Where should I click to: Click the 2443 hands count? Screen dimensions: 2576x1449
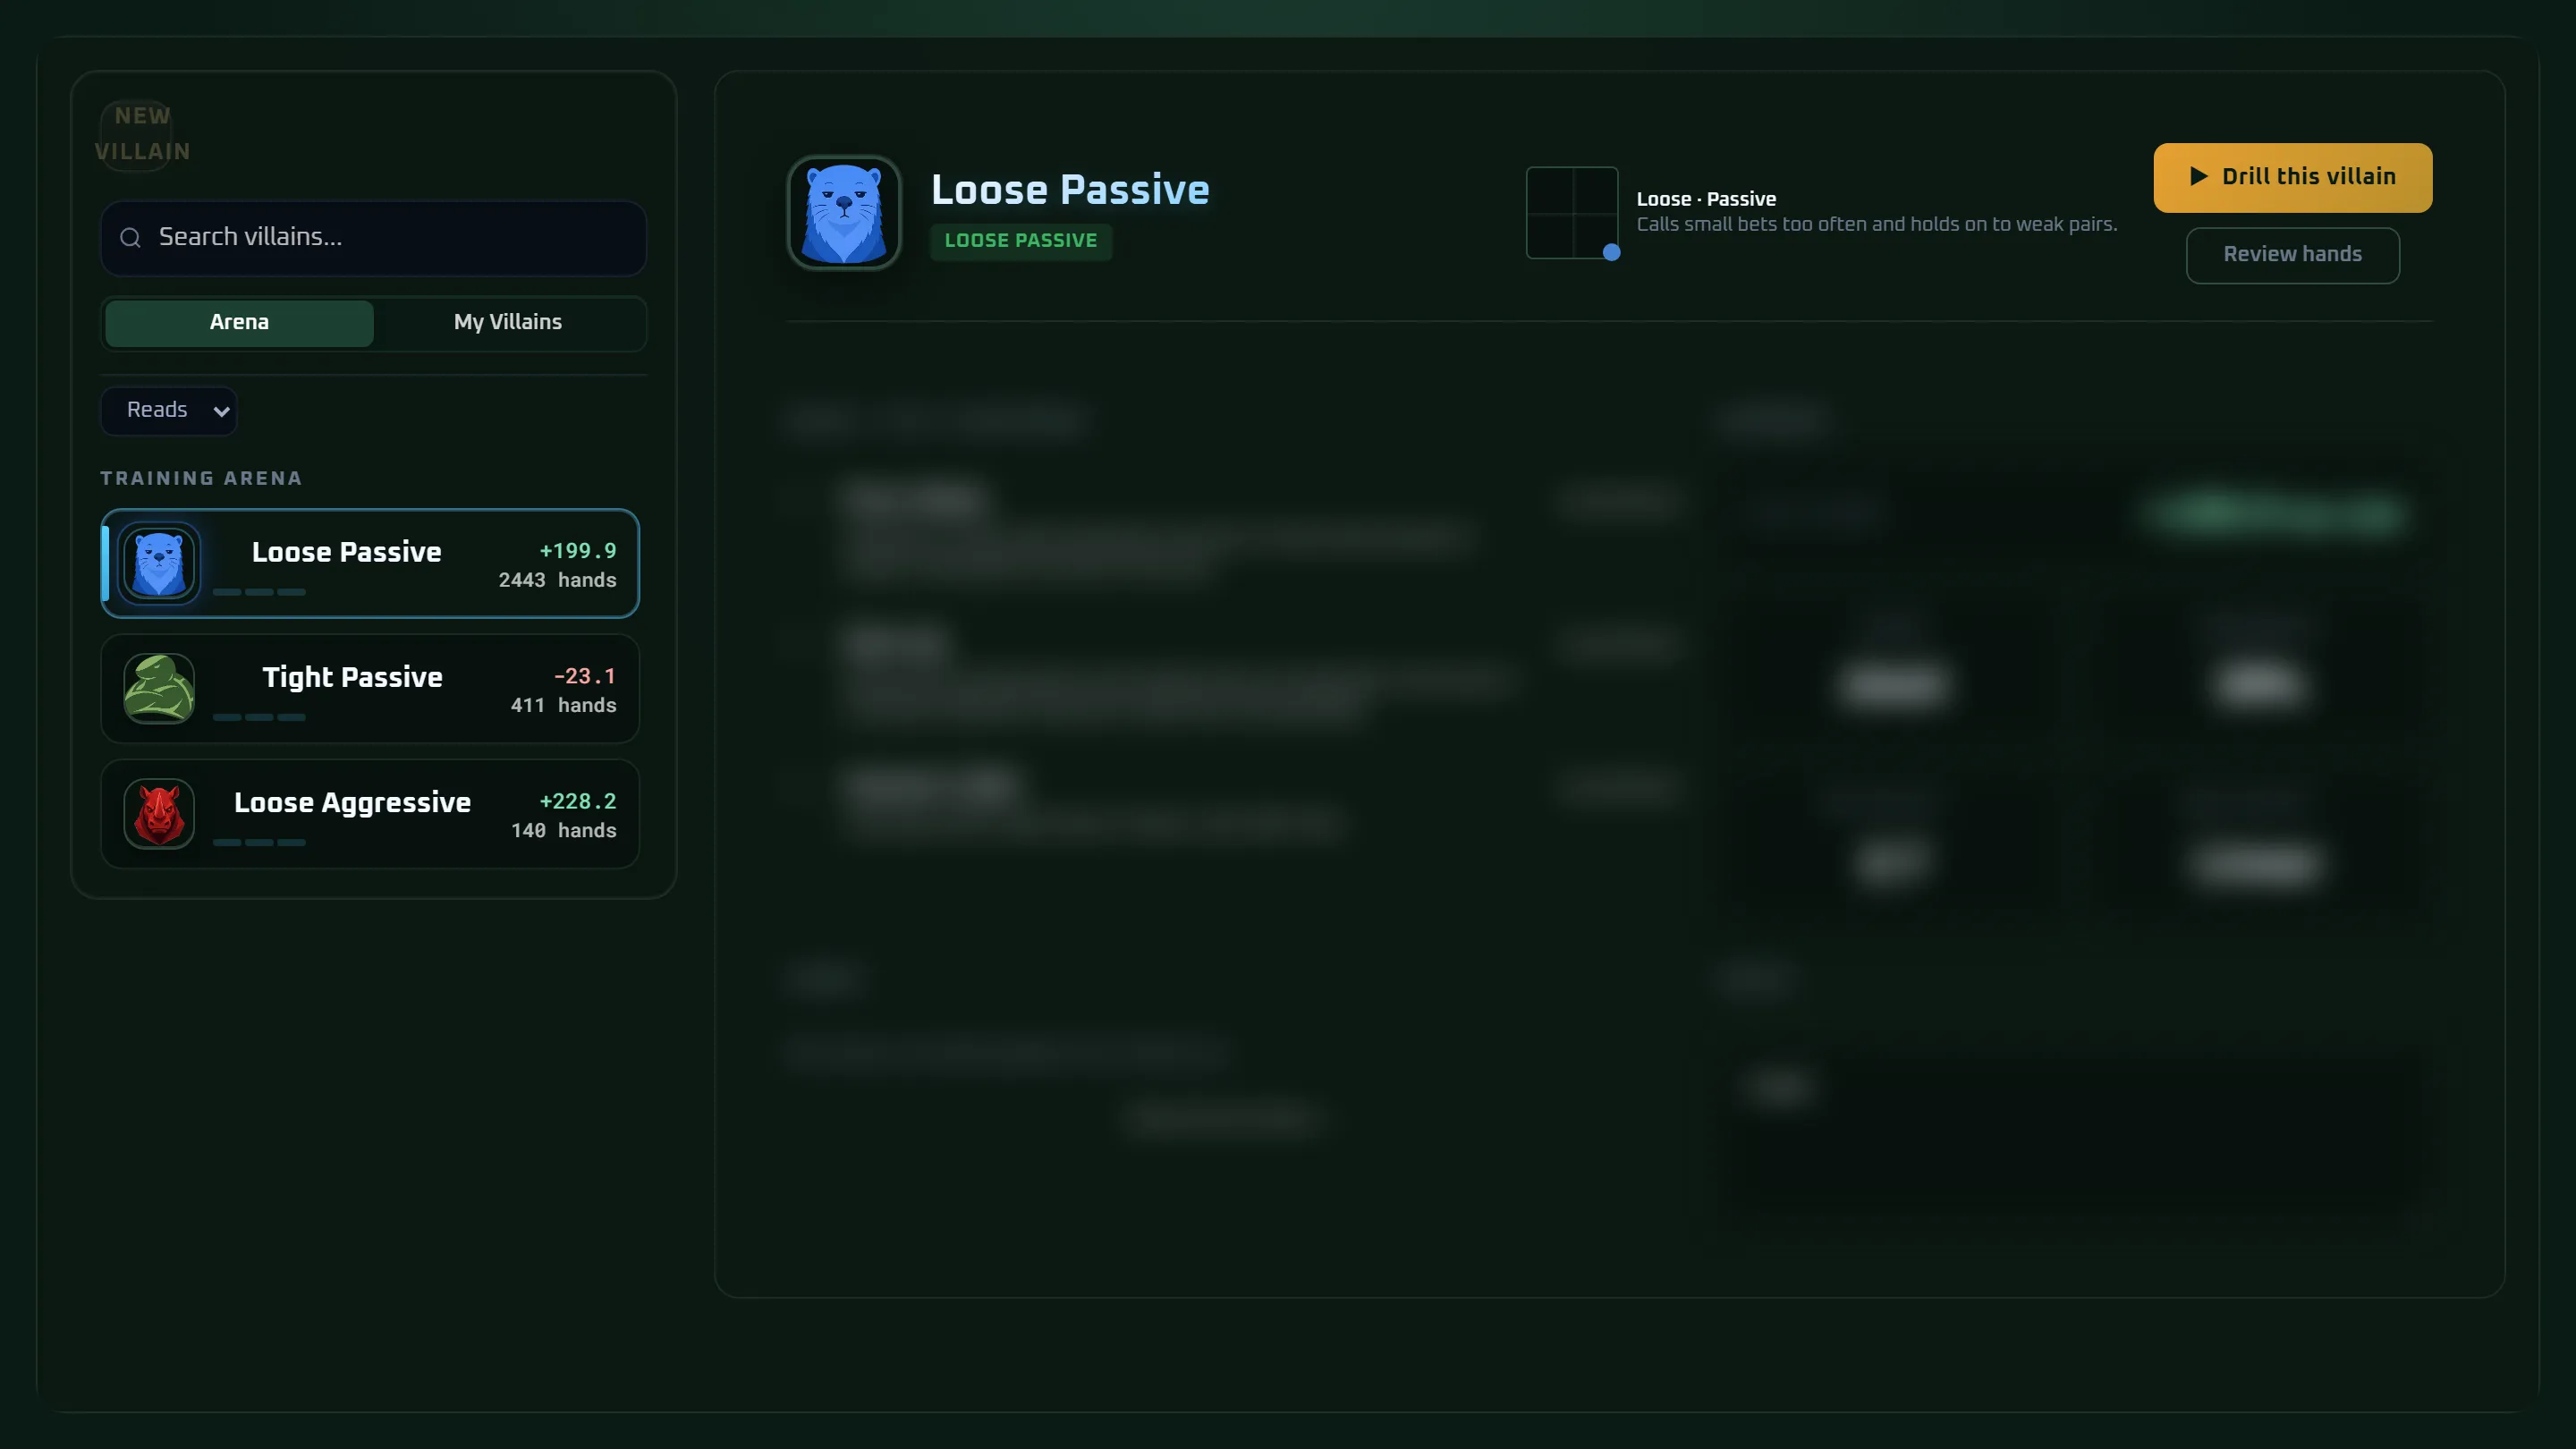coord(558,580)
